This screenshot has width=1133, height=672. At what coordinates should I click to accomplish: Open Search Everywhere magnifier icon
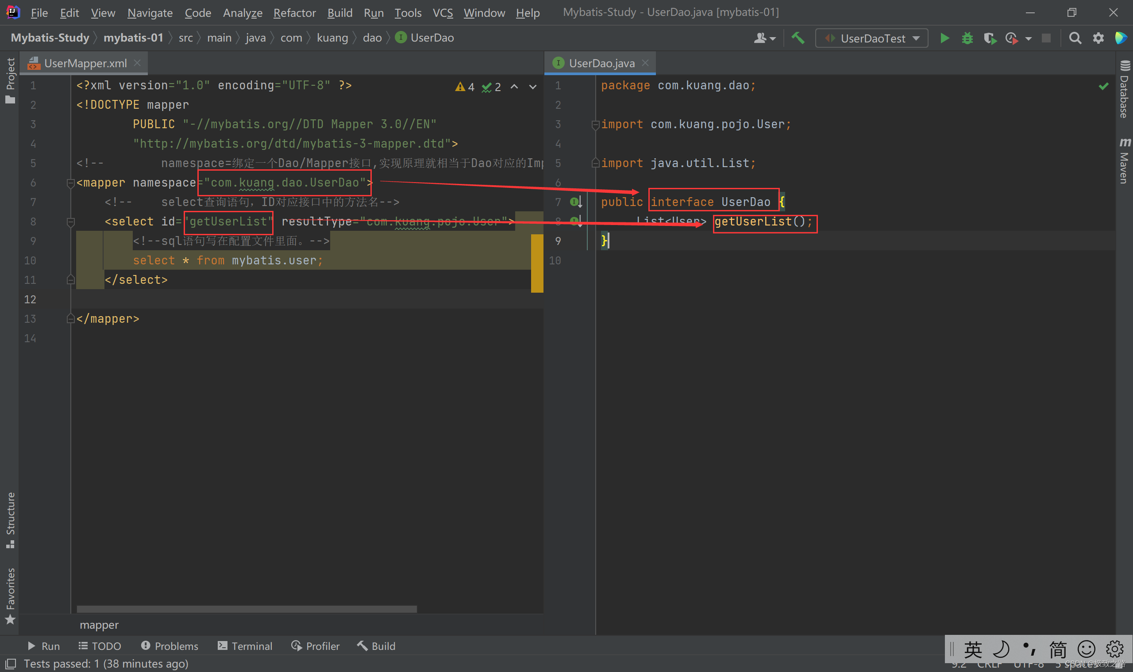click(x=1075, y=38)
